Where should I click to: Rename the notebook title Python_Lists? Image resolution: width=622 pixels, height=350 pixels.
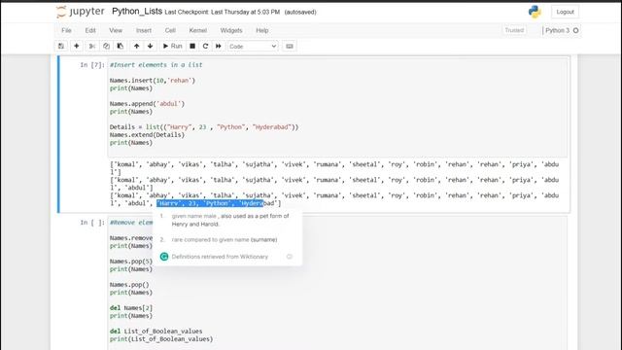(x=137, y=12)
